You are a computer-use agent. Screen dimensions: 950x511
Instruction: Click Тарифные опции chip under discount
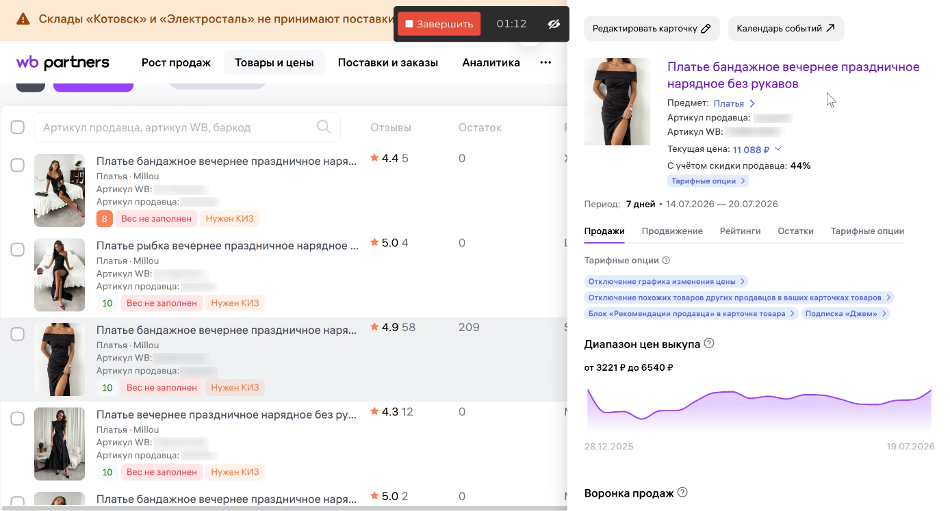point(708,181)
